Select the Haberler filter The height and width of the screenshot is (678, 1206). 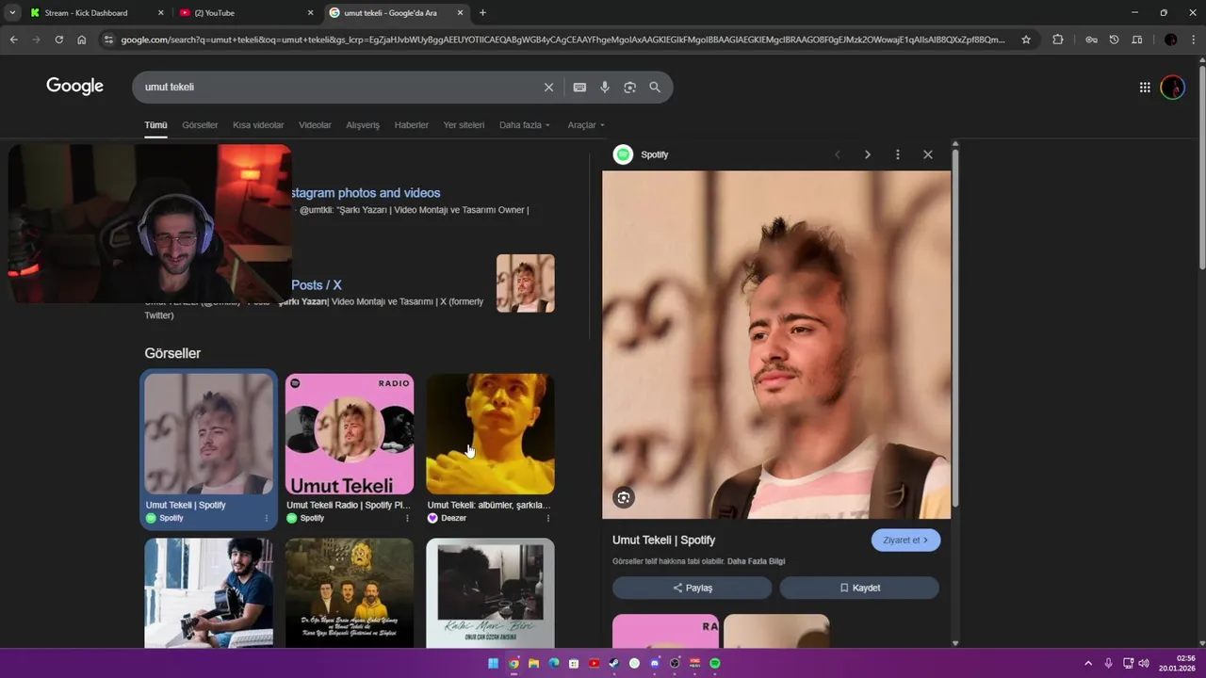click(411, 125)
